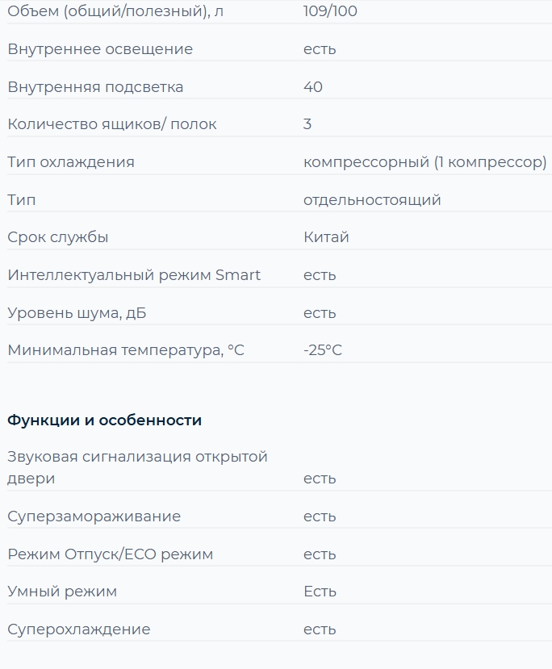Select the 'Режим Отпуск/ECO режим' label
Screen dimensions: 552x669
tap(110, 554)
